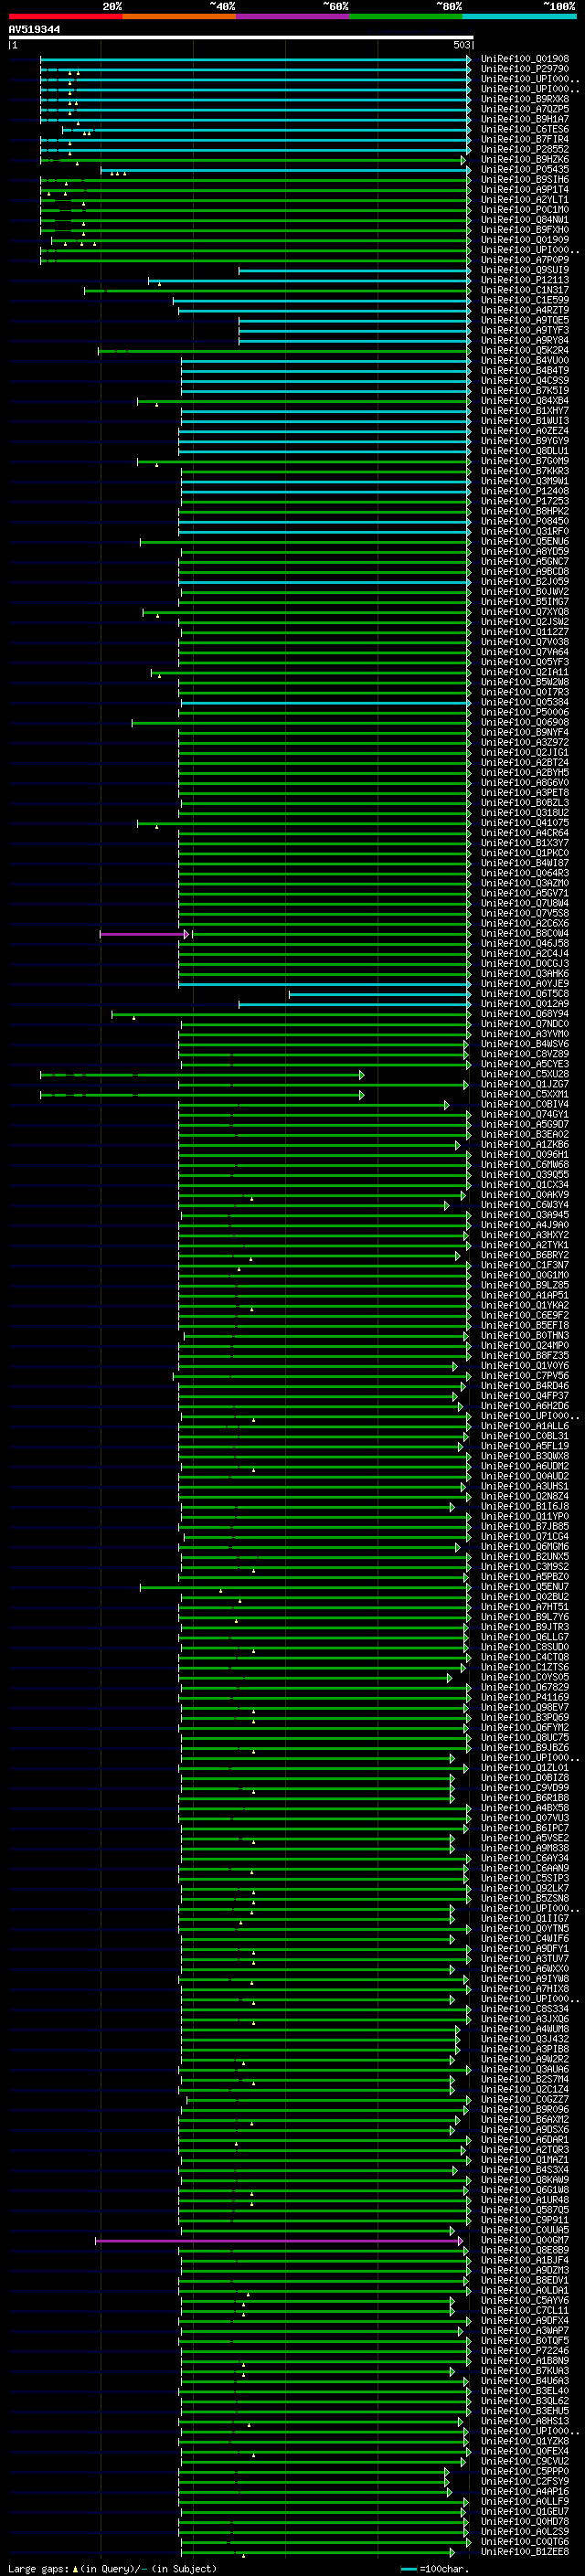The width and height of the screenshot is (585, 2576).
Task: Select the UniRef100_A4AP16 label
Action: (x=525, y=2492)
